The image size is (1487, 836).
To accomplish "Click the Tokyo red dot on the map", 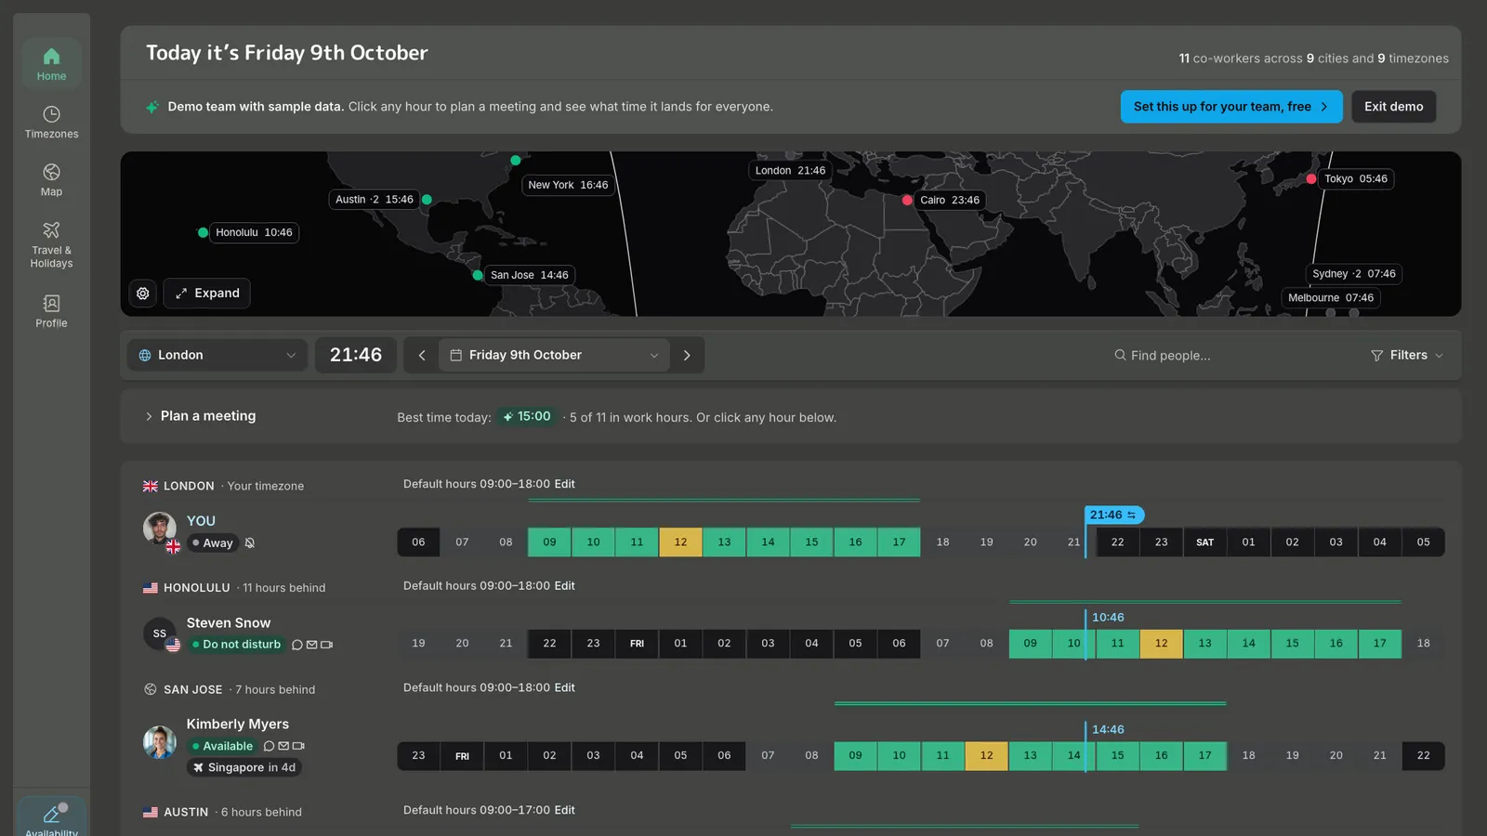I will click(x=1311, y=178).
